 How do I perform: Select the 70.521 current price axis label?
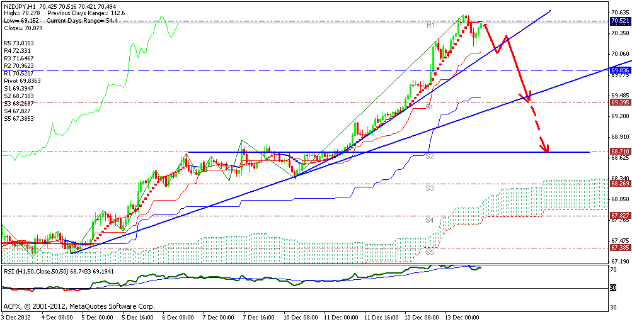pos(620,21)
